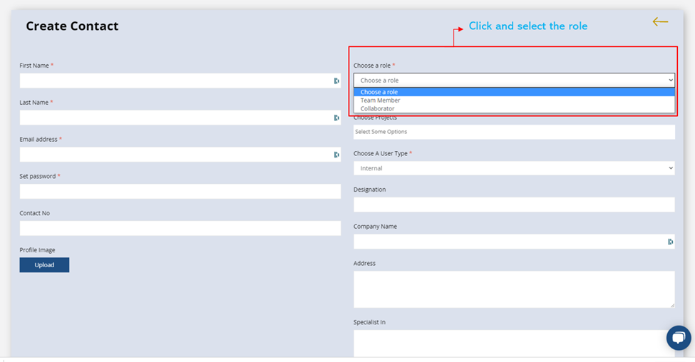Open the Choose A User Type dropdown
The image size is (695, 362).
click(x=514, y=168)
